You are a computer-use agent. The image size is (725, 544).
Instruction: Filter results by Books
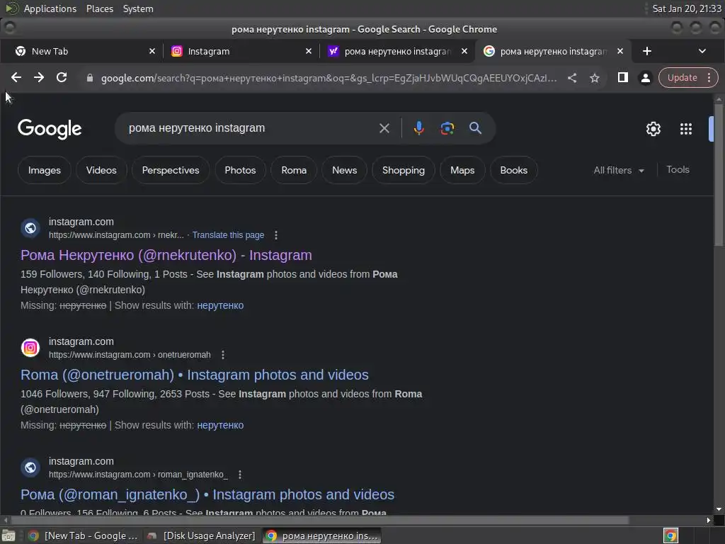coord(514,170)
